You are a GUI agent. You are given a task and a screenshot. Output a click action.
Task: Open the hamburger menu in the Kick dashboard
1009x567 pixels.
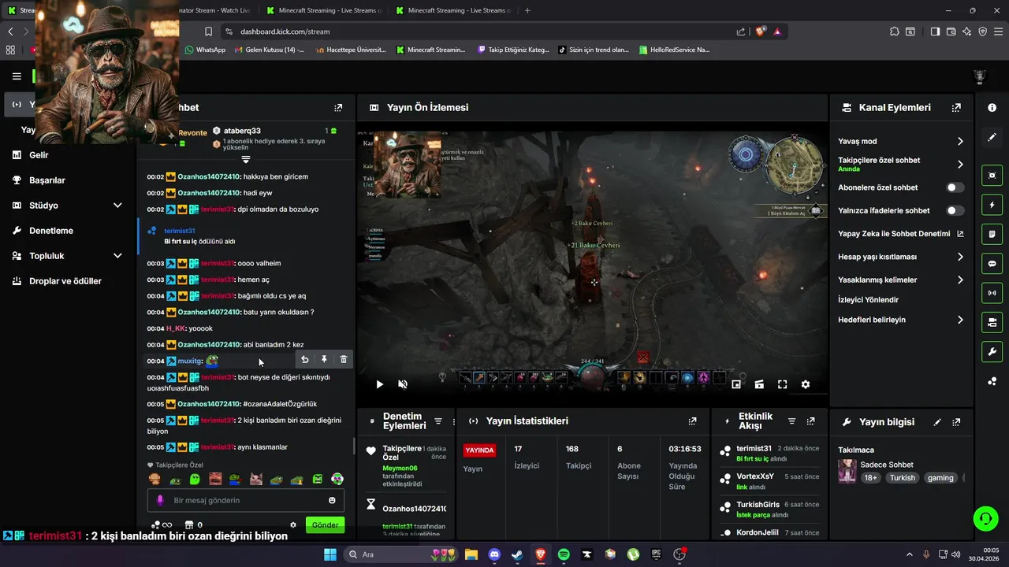pos(17,76)
